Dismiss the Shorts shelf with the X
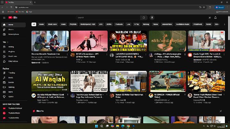Viewport: 230px width, 129px height. click(220, 111)
